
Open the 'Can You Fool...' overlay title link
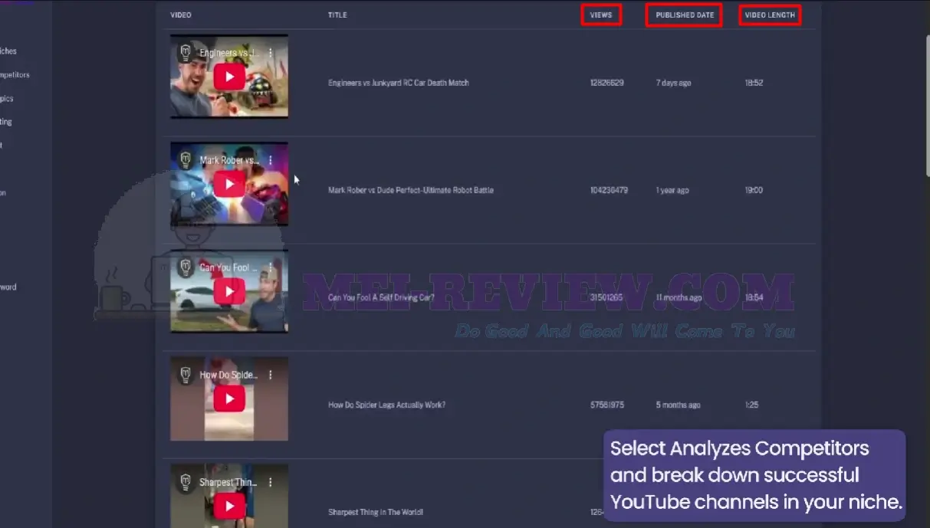click(x=228, y=267)
